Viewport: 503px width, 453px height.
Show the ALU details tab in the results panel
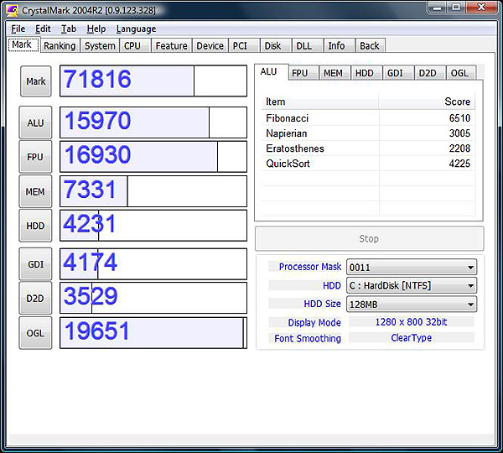point(271,72)
